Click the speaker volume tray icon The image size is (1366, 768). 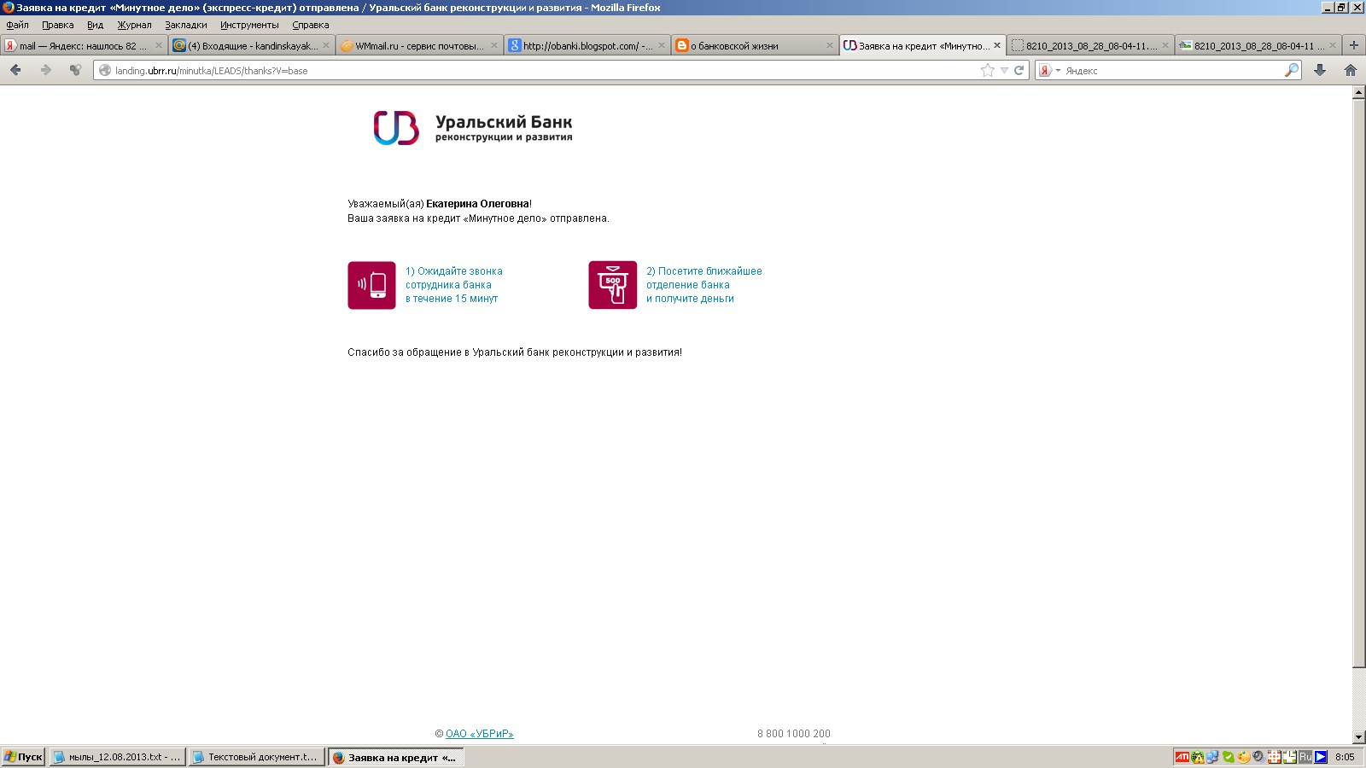point(1258,757)
